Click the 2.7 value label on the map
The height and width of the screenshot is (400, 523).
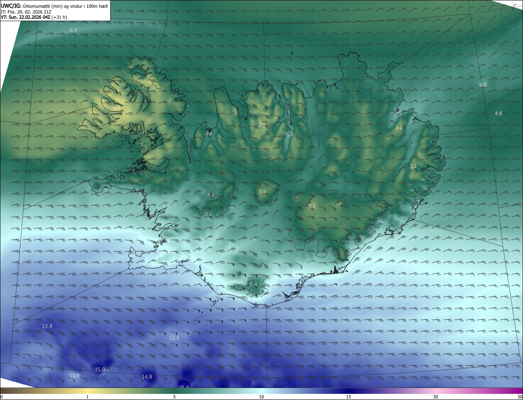pyautogui.click(x=263, y=124)
